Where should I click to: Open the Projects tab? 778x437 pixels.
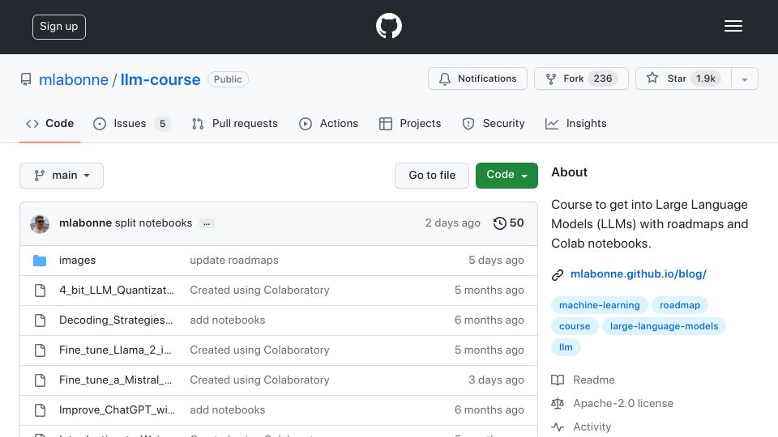[x=410, y=123]
